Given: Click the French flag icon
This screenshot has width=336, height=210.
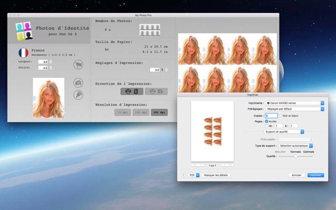Looking at the screenshot, I should (24, 53).
